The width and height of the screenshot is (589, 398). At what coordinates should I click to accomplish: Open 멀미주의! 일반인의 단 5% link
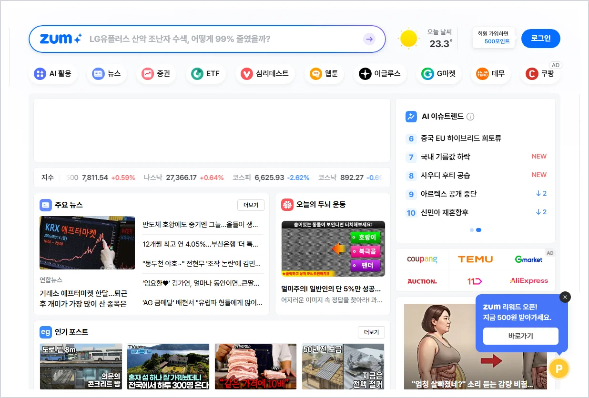point(331,289)
